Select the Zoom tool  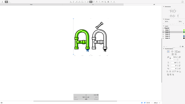coord(99,2)
